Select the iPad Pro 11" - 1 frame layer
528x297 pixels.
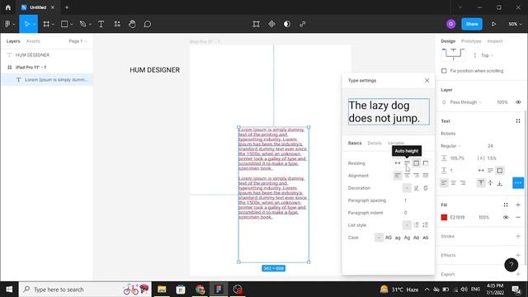click(x=47, y=68)
